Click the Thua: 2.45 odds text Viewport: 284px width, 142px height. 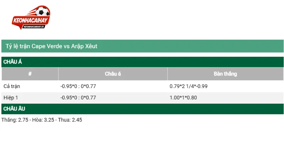click(70, 120)
